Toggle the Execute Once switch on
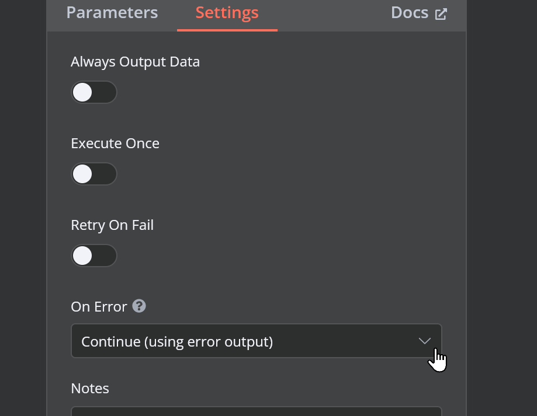Viewport: 537px width, 416px height. click(x=94, y=174)
